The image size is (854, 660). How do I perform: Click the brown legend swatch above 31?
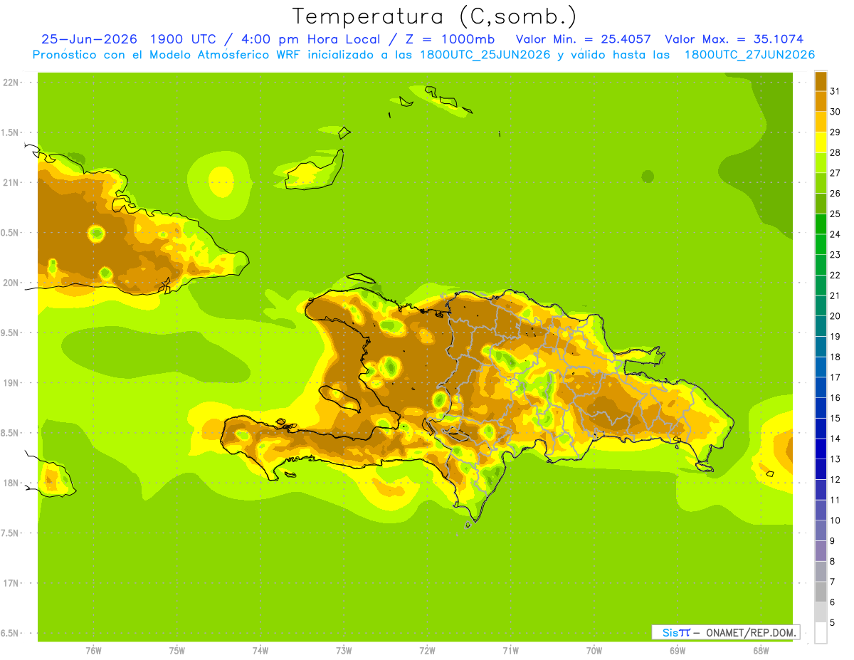tap(821, 81)
